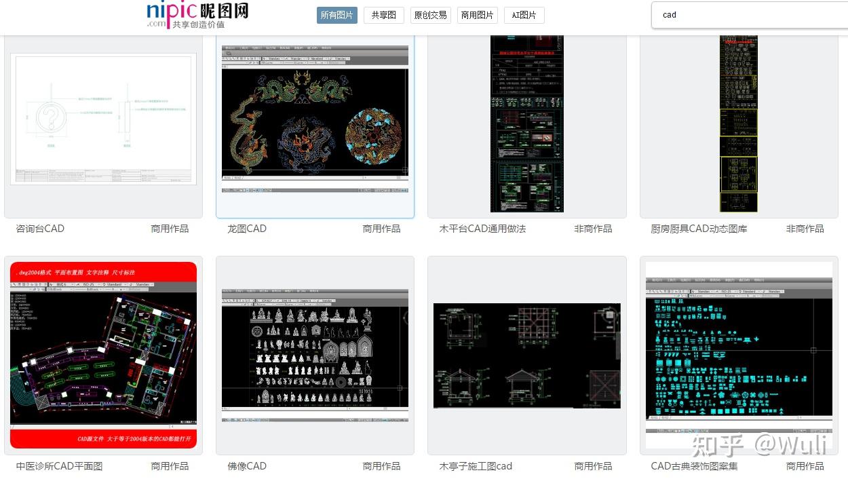Click 商用作品 label beside 中医诊所CAD平面图
This screenshot has height=479, width=848.
click(x=170, y=466)
